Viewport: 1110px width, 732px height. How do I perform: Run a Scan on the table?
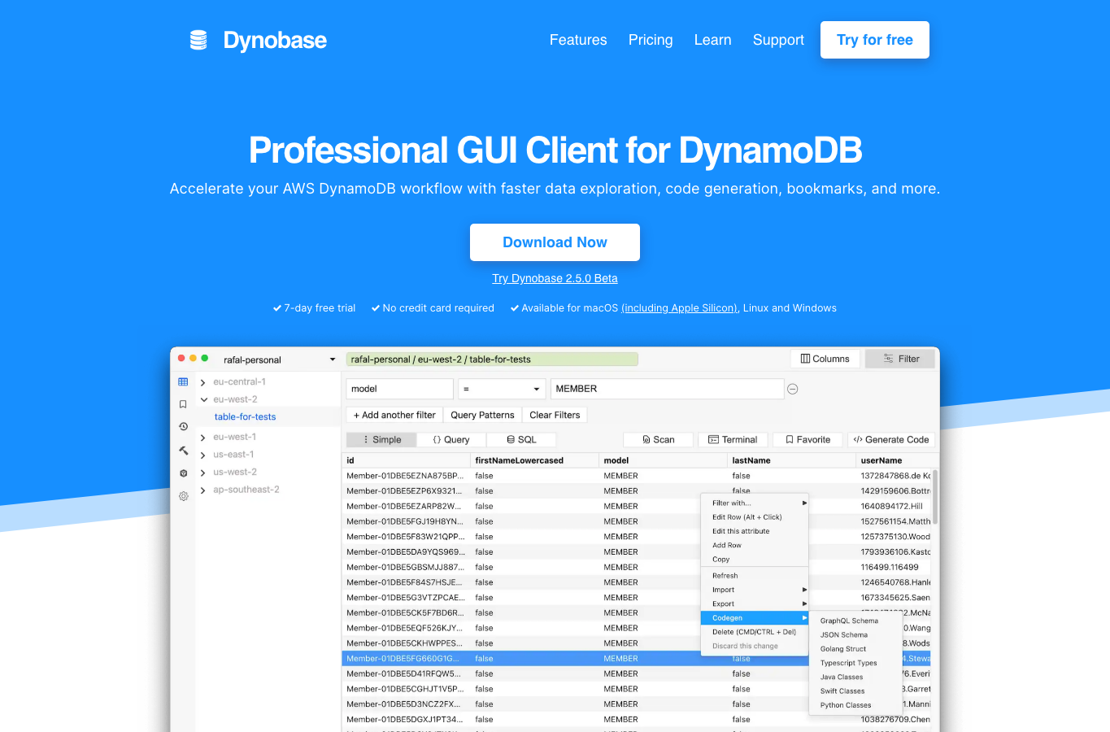click(x=658, y=439)
